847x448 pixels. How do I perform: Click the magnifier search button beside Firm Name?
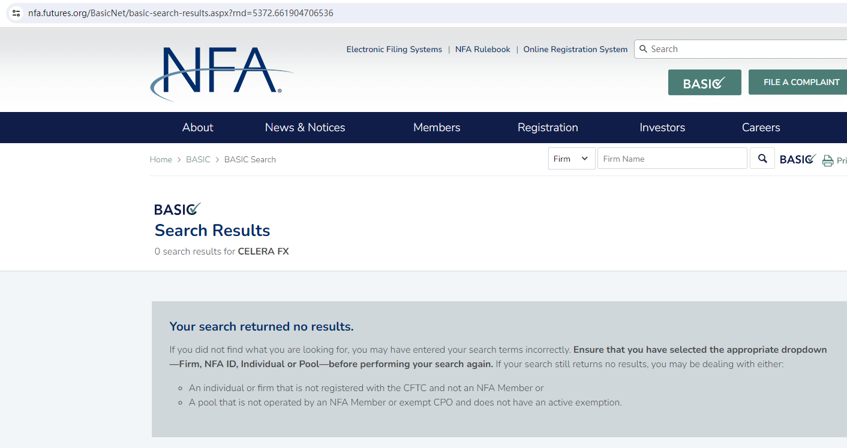(762, 159)
